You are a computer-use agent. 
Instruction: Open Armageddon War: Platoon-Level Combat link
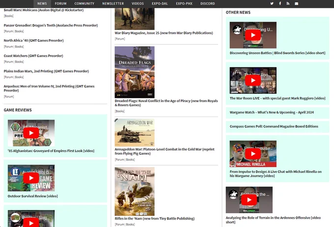pos(165,151)
